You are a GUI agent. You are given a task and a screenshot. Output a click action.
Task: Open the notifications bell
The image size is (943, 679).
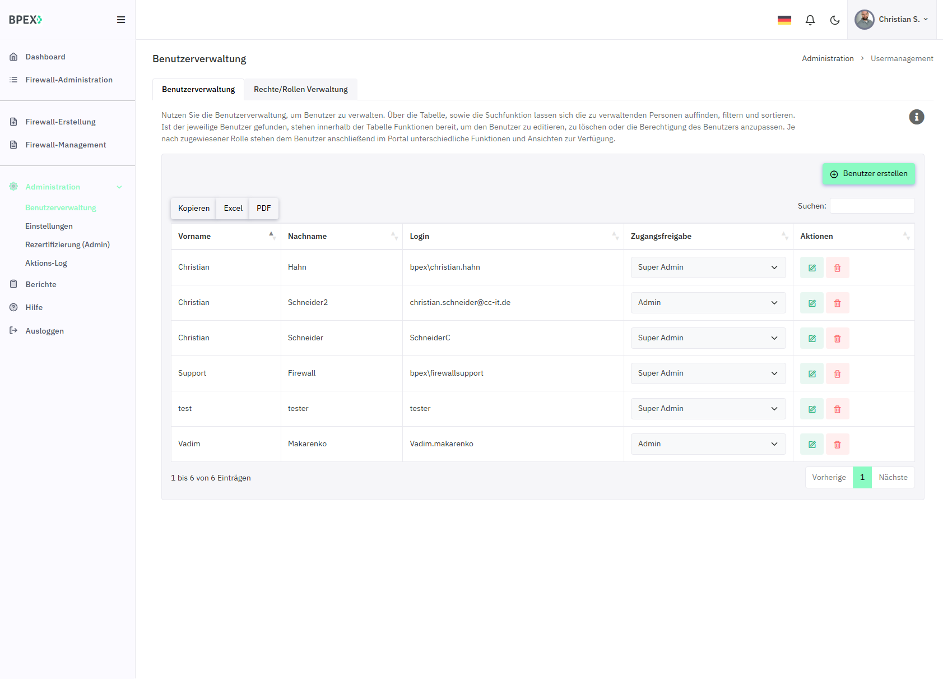(x=810, y=20)
